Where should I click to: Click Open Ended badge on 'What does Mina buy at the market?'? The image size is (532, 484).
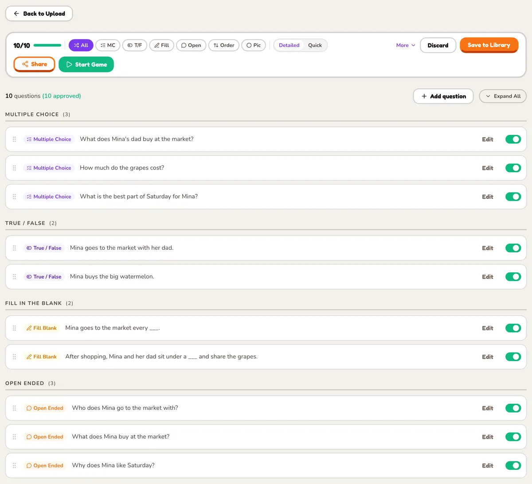[45, 437]
